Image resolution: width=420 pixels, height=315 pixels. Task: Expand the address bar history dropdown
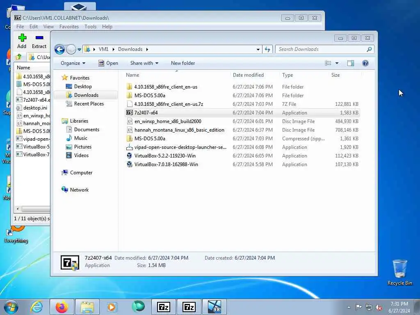258,49
